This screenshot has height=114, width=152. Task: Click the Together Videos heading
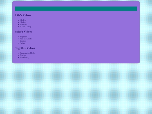point(25,48)
